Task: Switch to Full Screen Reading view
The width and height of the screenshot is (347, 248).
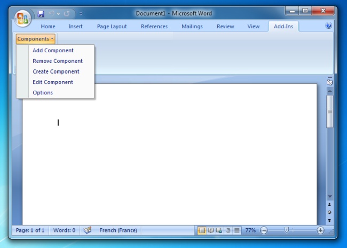Action: [211, 230]
